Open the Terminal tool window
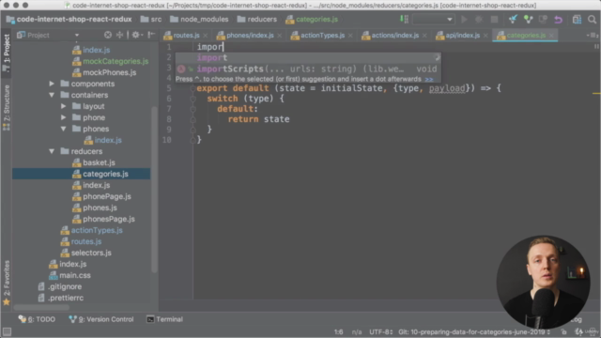This screenshot has width=601, height=338. (165, 319)
